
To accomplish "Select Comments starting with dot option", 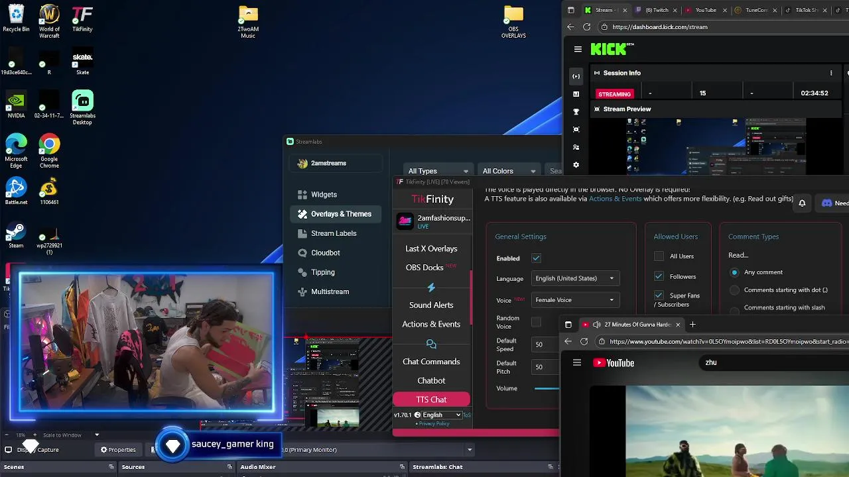I will click(734, 290).
